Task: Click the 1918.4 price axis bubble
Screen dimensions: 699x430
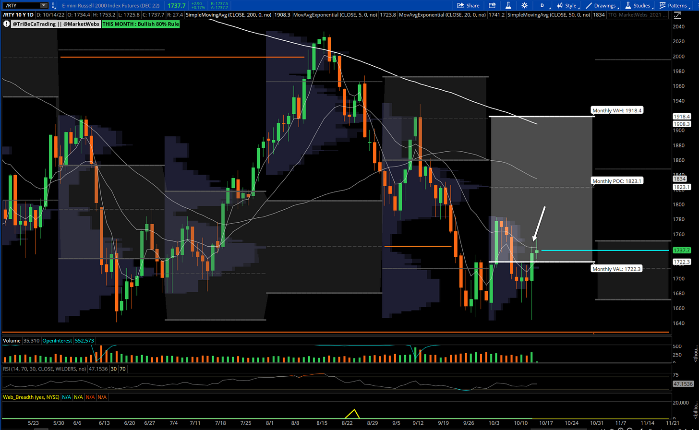Action: [682, 116]
